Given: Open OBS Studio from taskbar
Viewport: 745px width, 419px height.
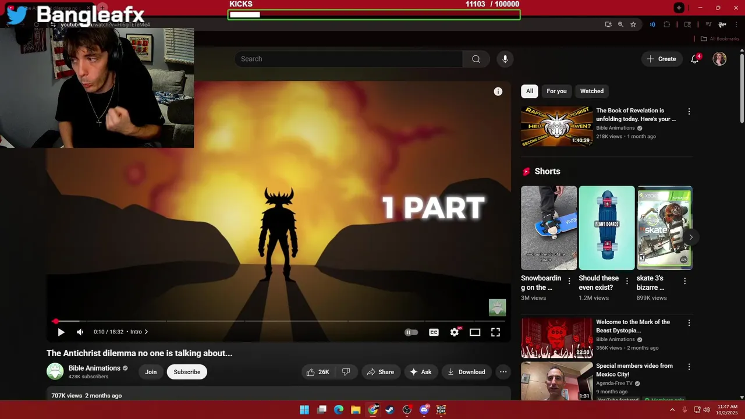Looking at the screenshot, I should [x=407, y=410].
